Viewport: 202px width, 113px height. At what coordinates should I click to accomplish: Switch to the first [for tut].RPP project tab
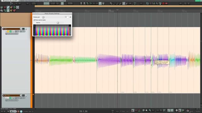click(10, 1)
